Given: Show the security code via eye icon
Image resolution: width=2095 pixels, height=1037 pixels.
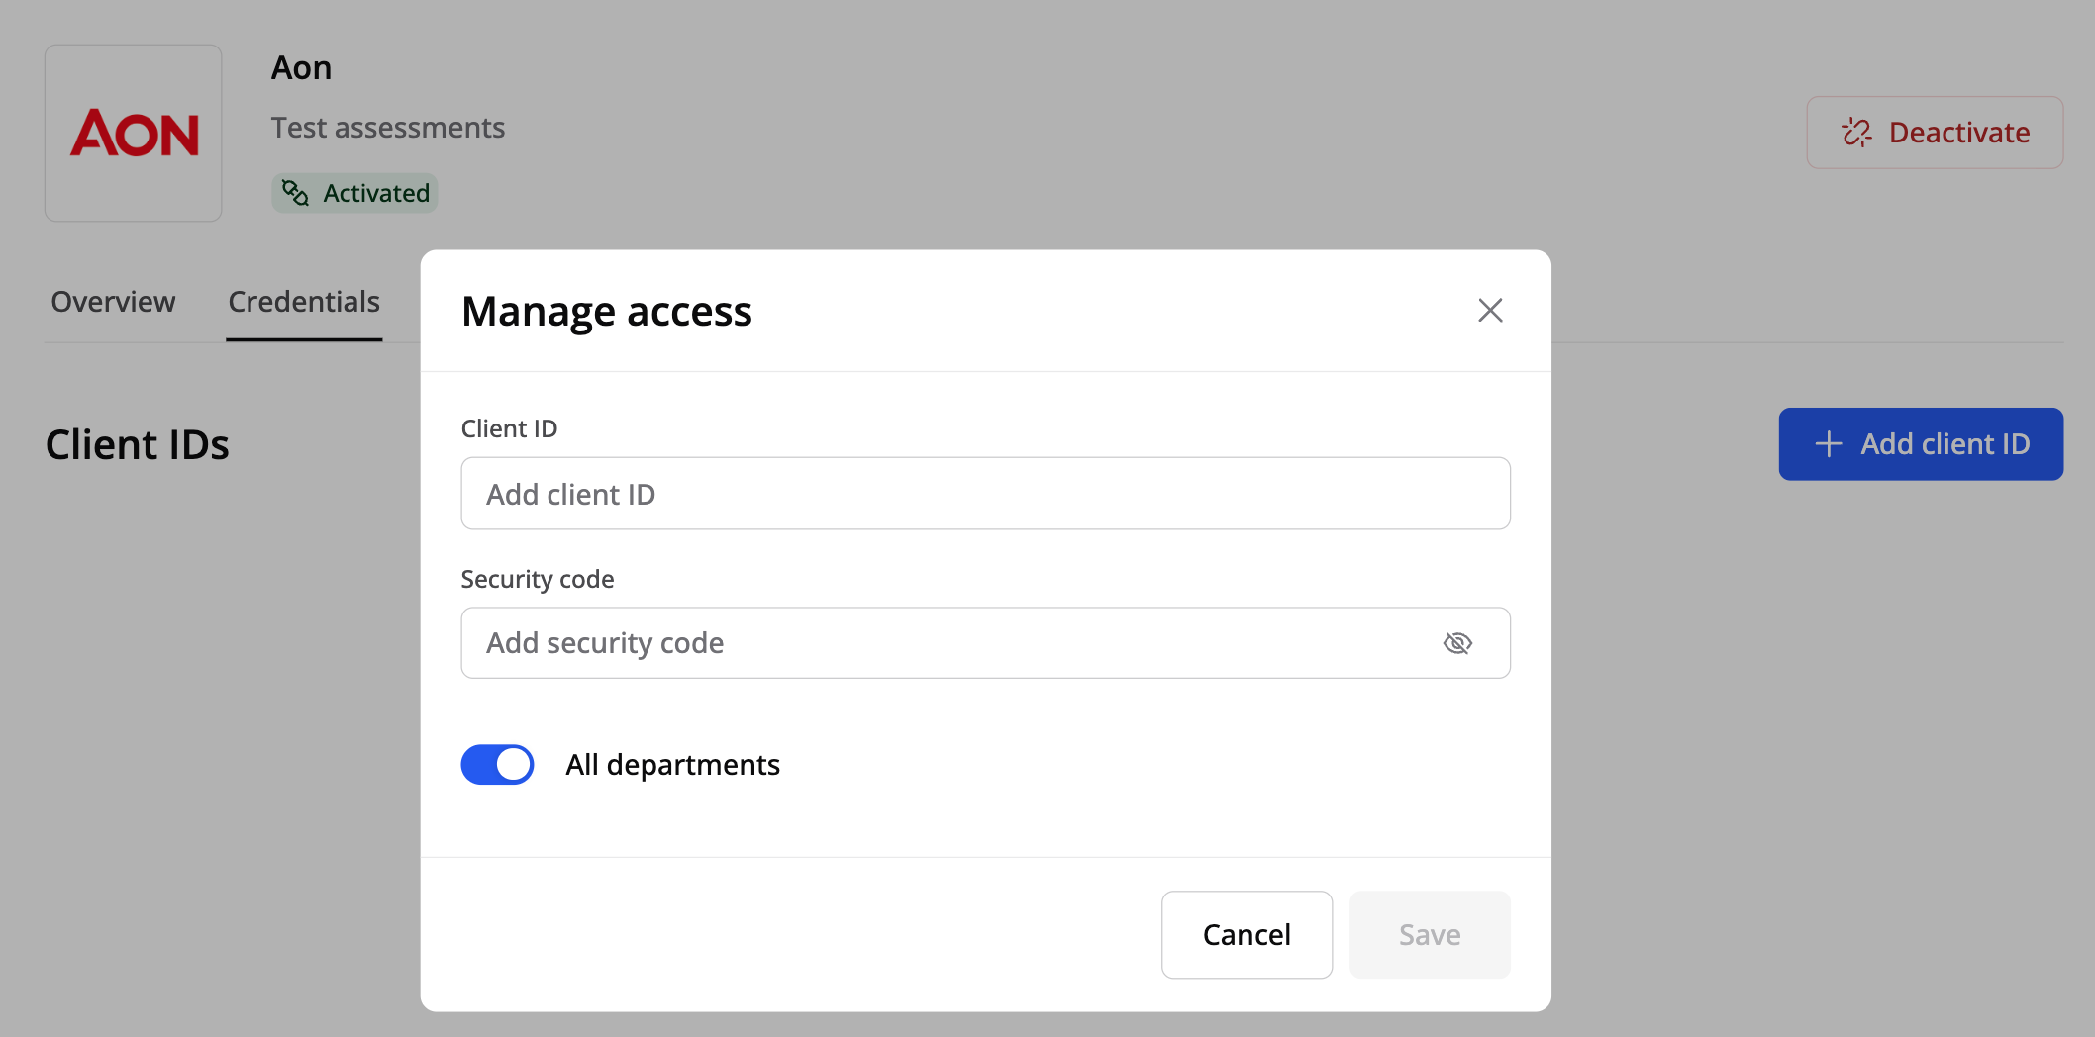Looking at the screenshot, I should tap(1457, 643).
